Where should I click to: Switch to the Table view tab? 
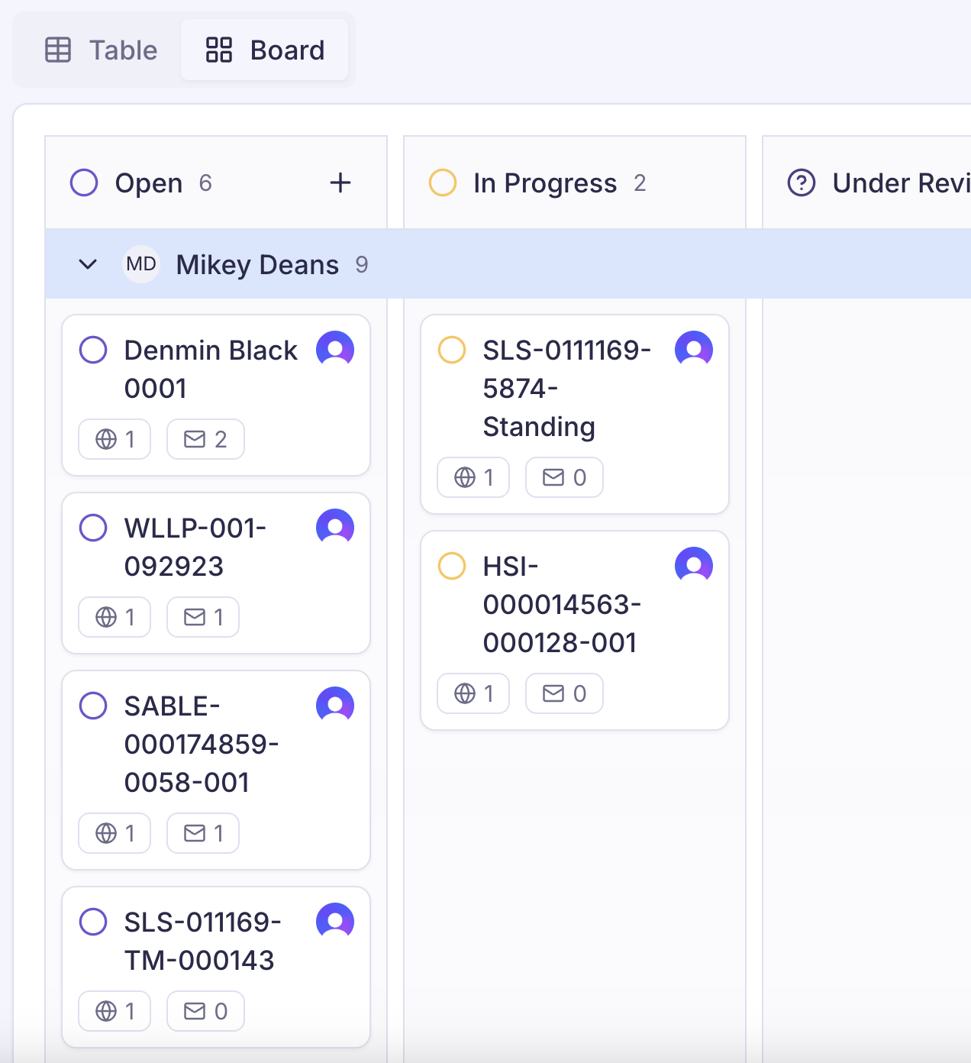(101, 50)
